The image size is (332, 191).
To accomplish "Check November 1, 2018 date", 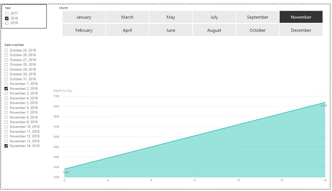I will 6,84.
